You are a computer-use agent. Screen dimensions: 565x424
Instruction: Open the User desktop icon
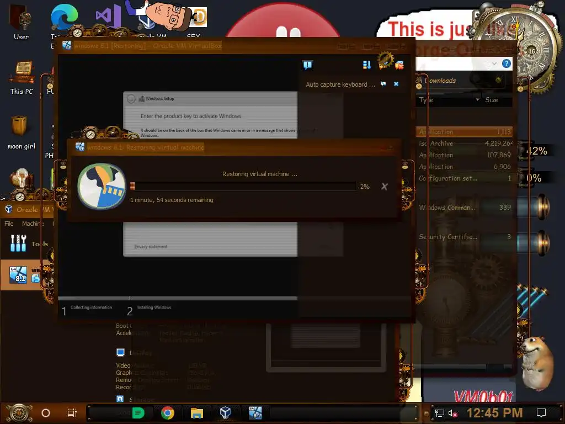pos(21,22)
